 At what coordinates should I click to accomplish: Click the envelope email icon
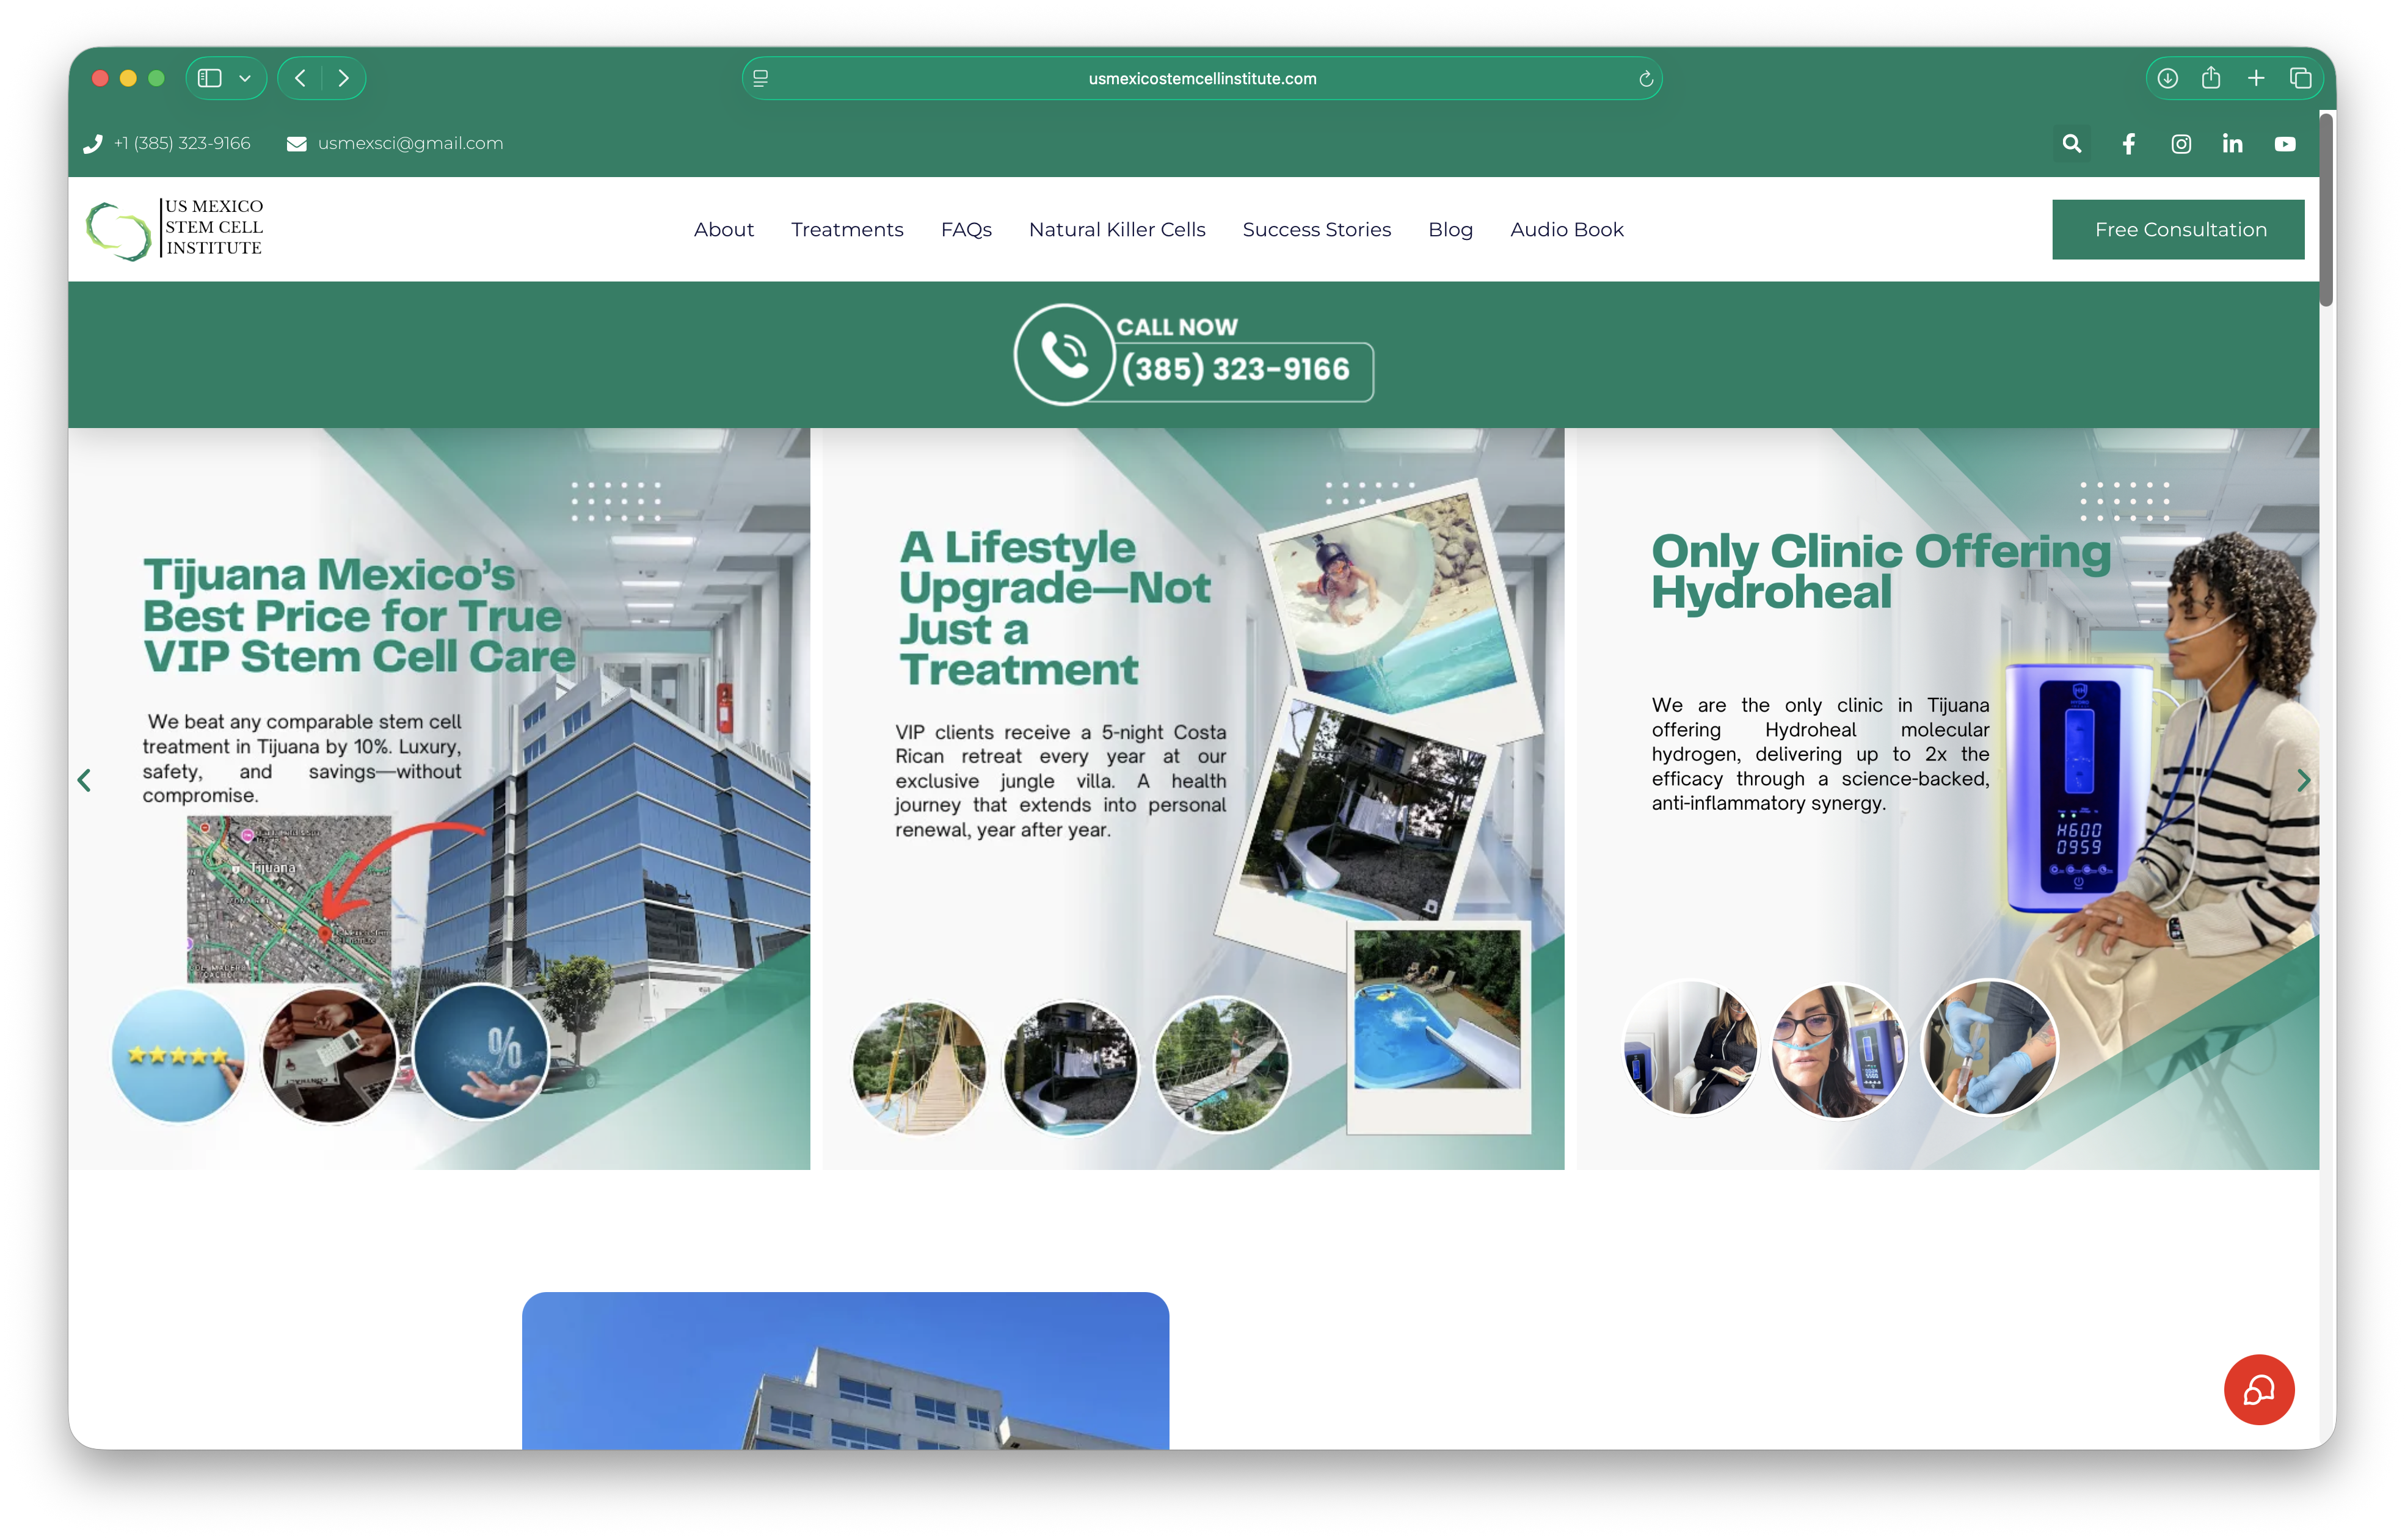pyautogui.click(x=296, y=144)
